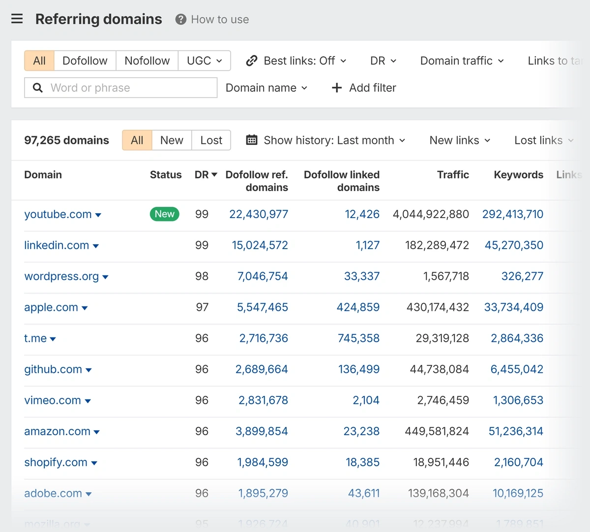Click the 45,270,350 keywords value

pyautogui.click(x=514, y=245)
